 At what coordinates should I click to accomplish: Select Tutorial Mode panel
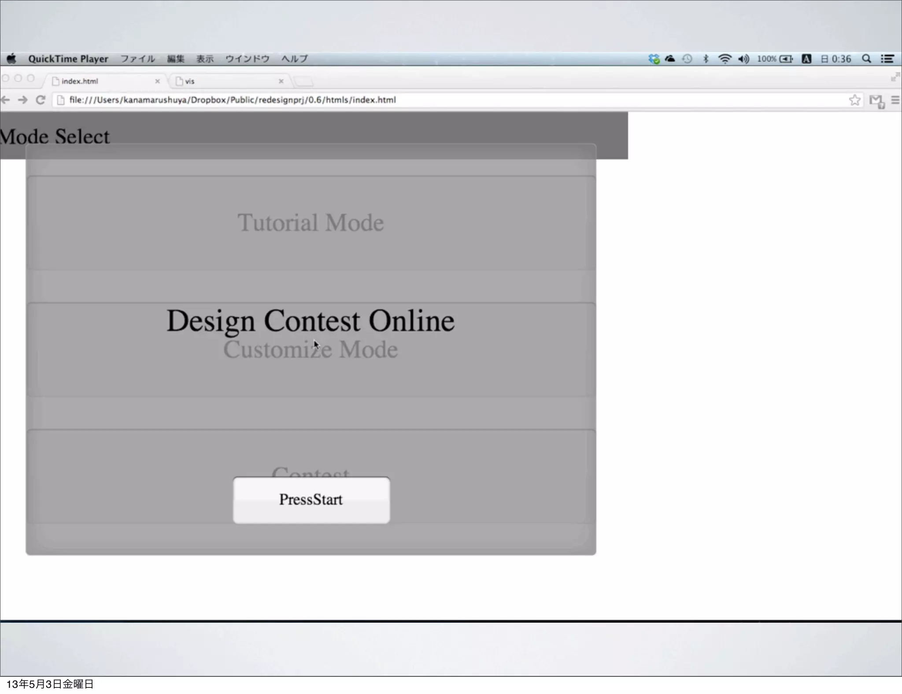coord(311,223)
